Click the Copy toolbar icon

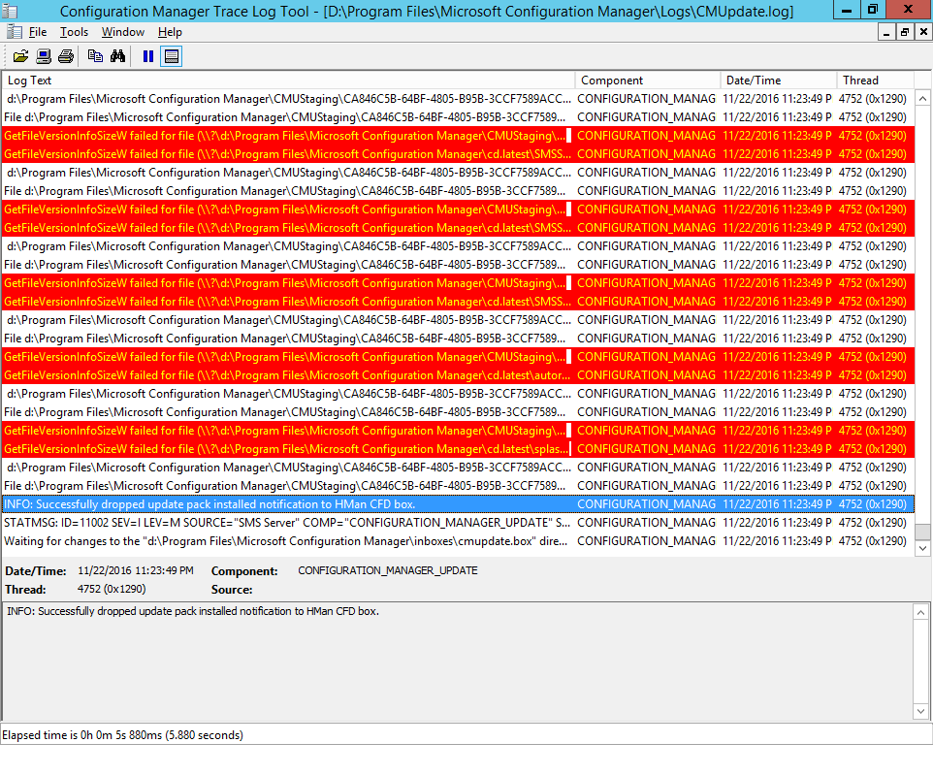tap(95, 56)
